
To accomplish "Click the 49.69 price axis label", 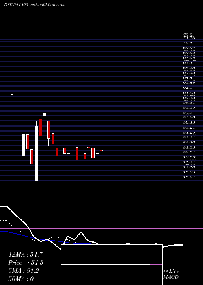I will tap(189, 157).
